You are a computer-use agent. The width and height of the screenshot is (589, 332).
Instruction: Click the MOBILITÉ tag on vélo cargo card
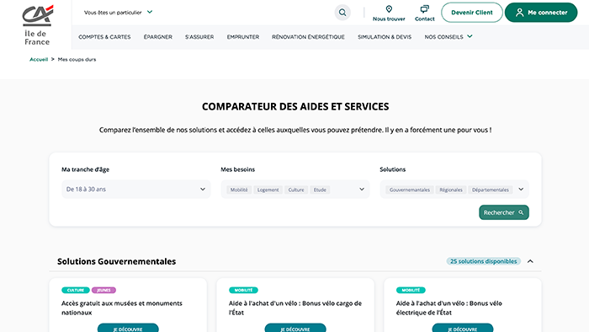[243, 290]
